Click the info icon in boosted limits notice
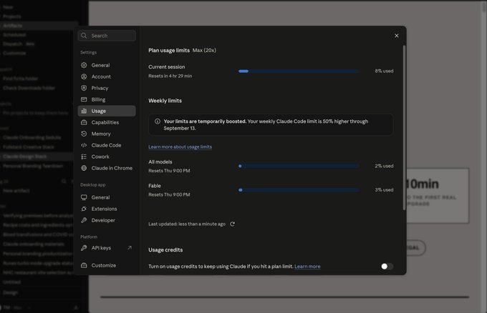This screenshot has width=487, height=313. click(x=158, y=121)
